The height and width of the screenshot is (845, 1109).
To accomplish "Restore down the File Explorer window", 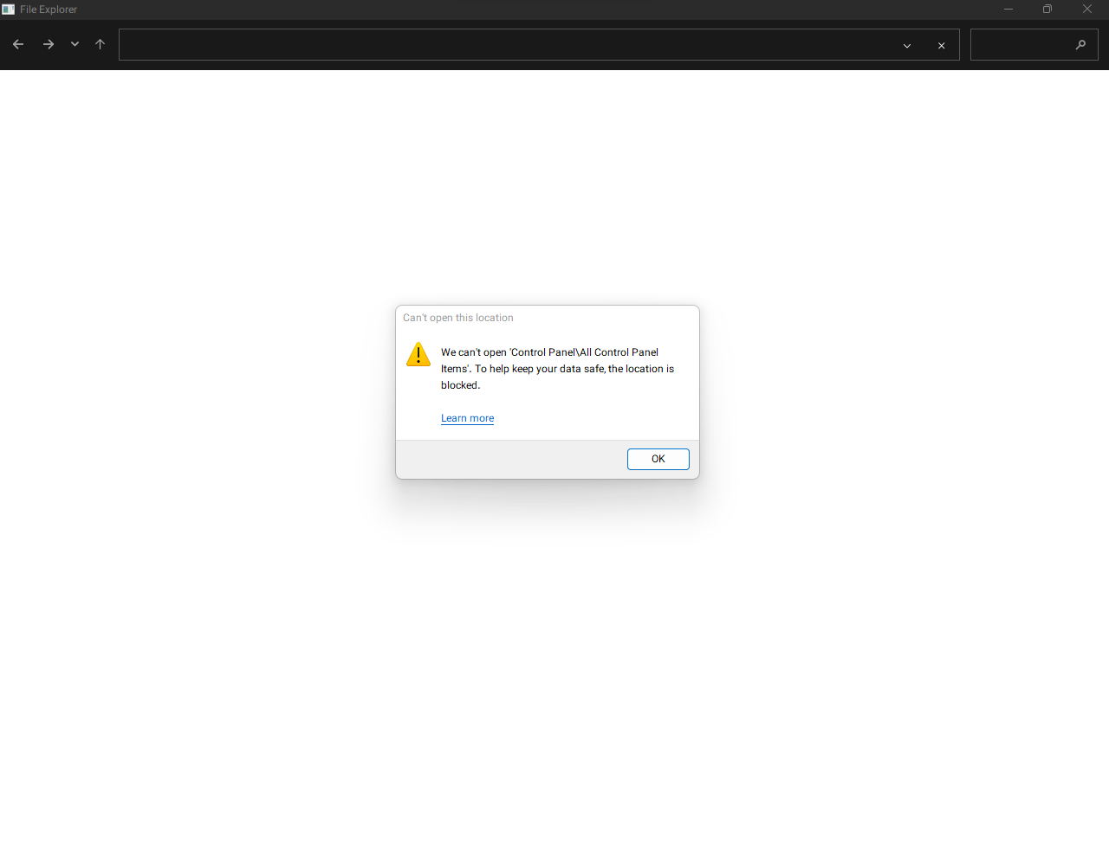I will (1047, 10).
